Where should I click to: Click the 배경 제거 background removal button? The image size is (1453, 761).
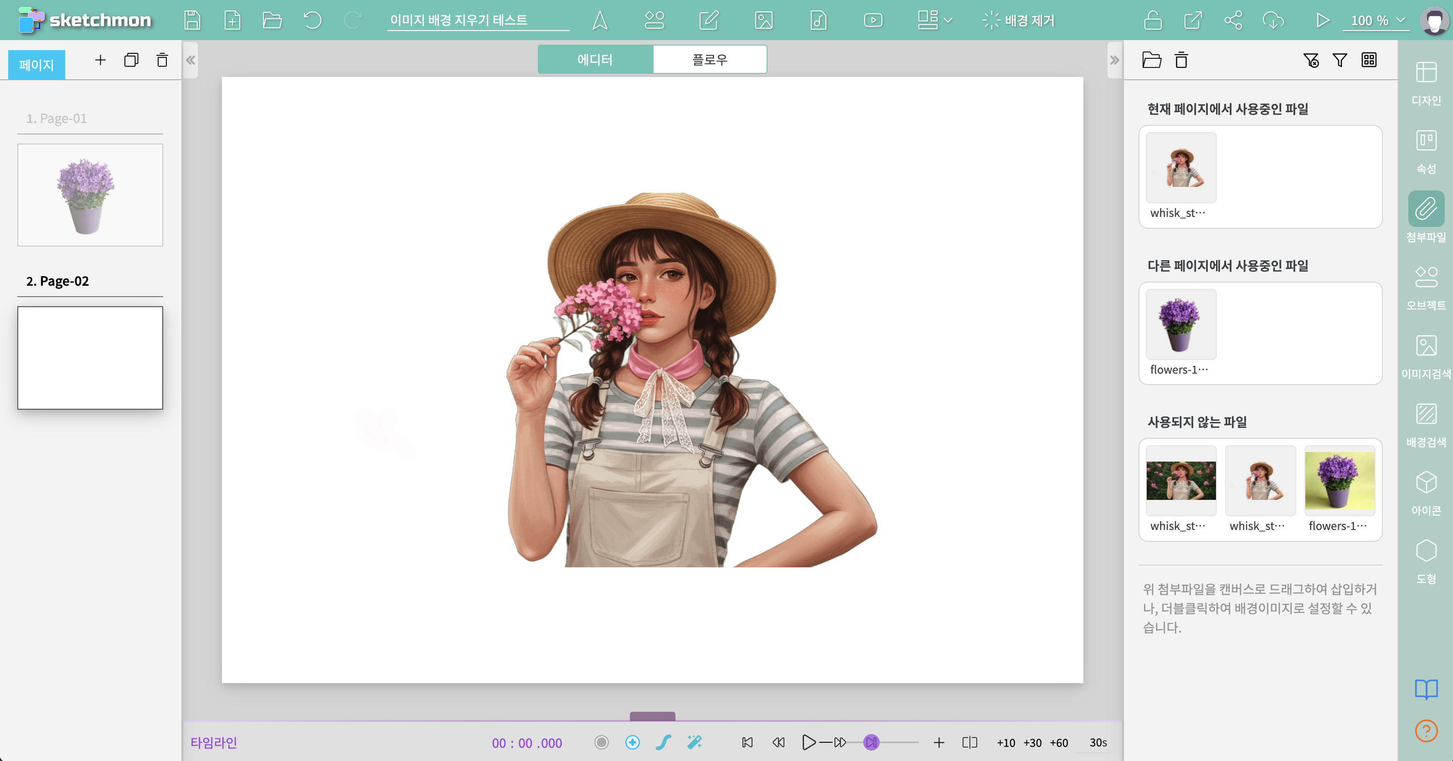(1018, 21)
